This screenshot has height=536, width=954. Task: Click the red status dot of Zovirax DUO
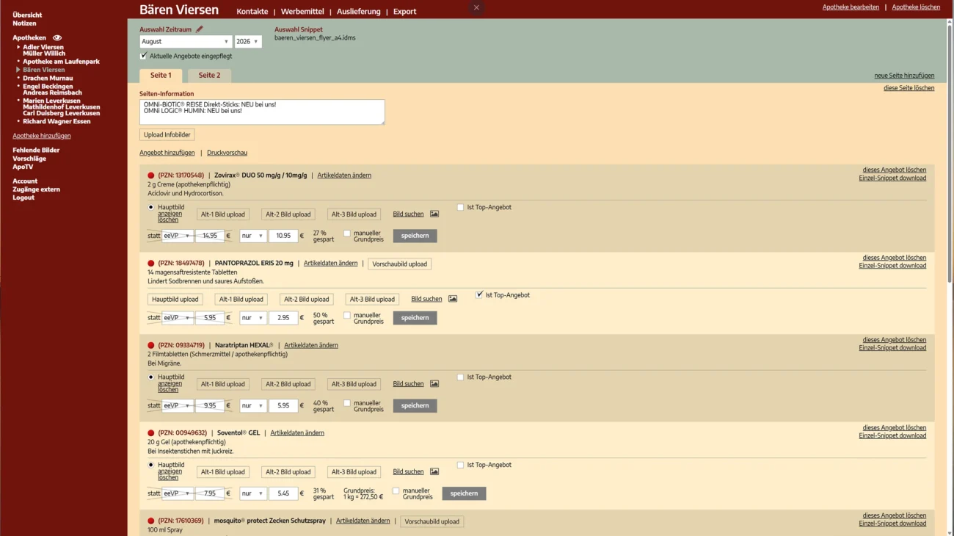pyautogui.click(x=151, y=175)
